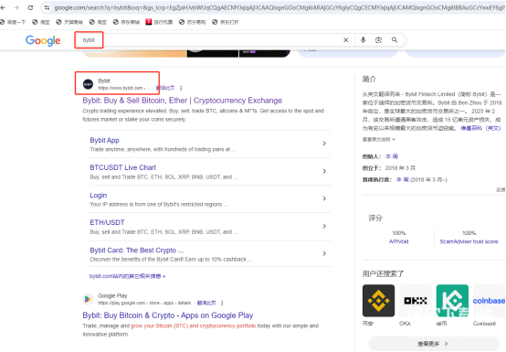Image resolution: width=506 pixels, height=352 pixels.
Task: Open Bybit Cryptocurrency Exchange result title
Action: (x=183, y=101)
